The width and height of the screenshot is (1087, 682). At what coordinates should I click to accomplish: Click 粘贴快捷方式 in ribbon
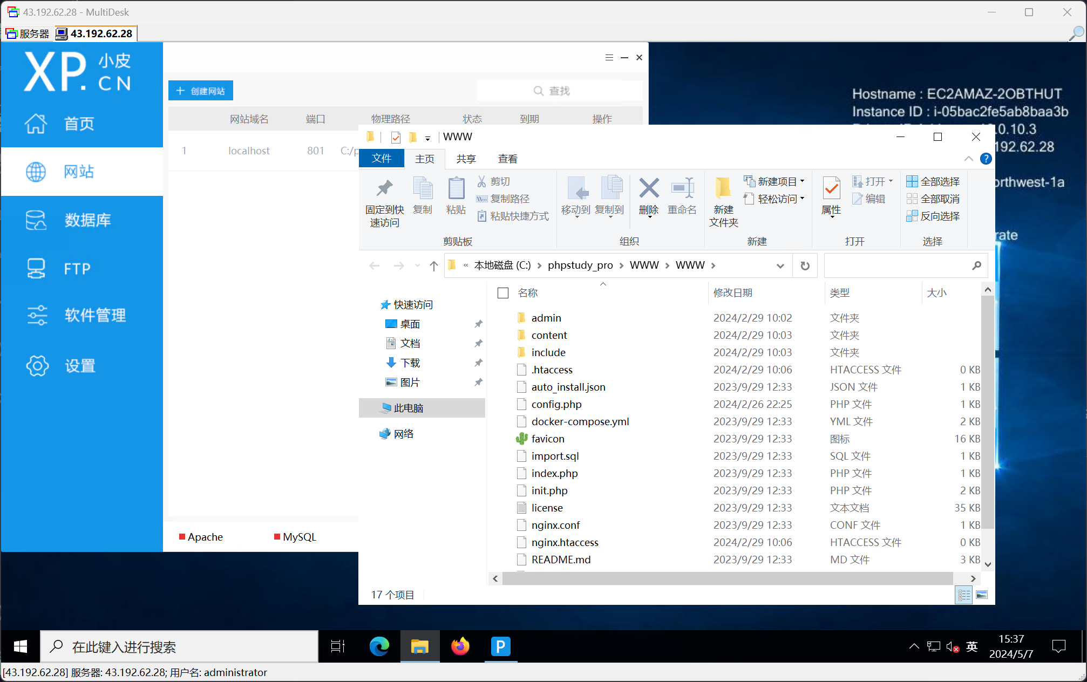(x=513, y=216)
